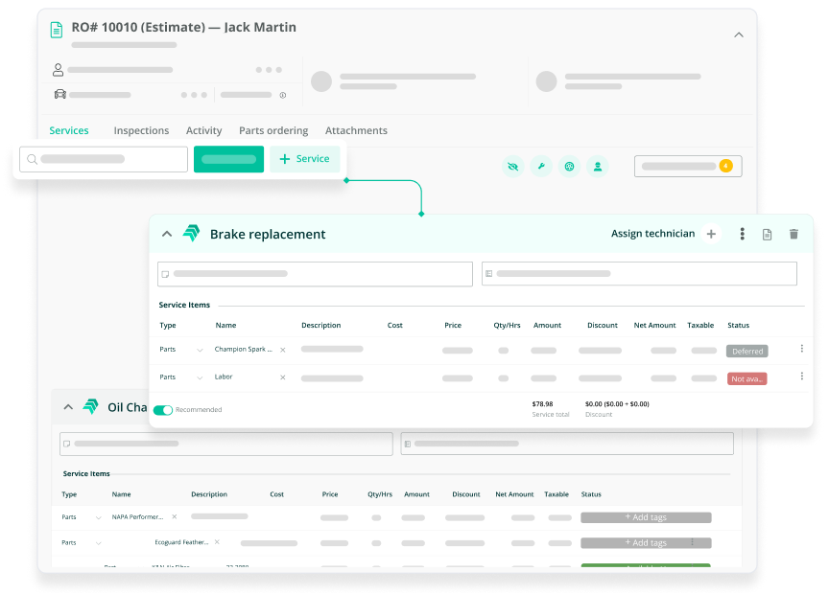The height and width of the screenshot is (594, 829).
Task: Click the wheel filter icon
Action: [569, 167]
